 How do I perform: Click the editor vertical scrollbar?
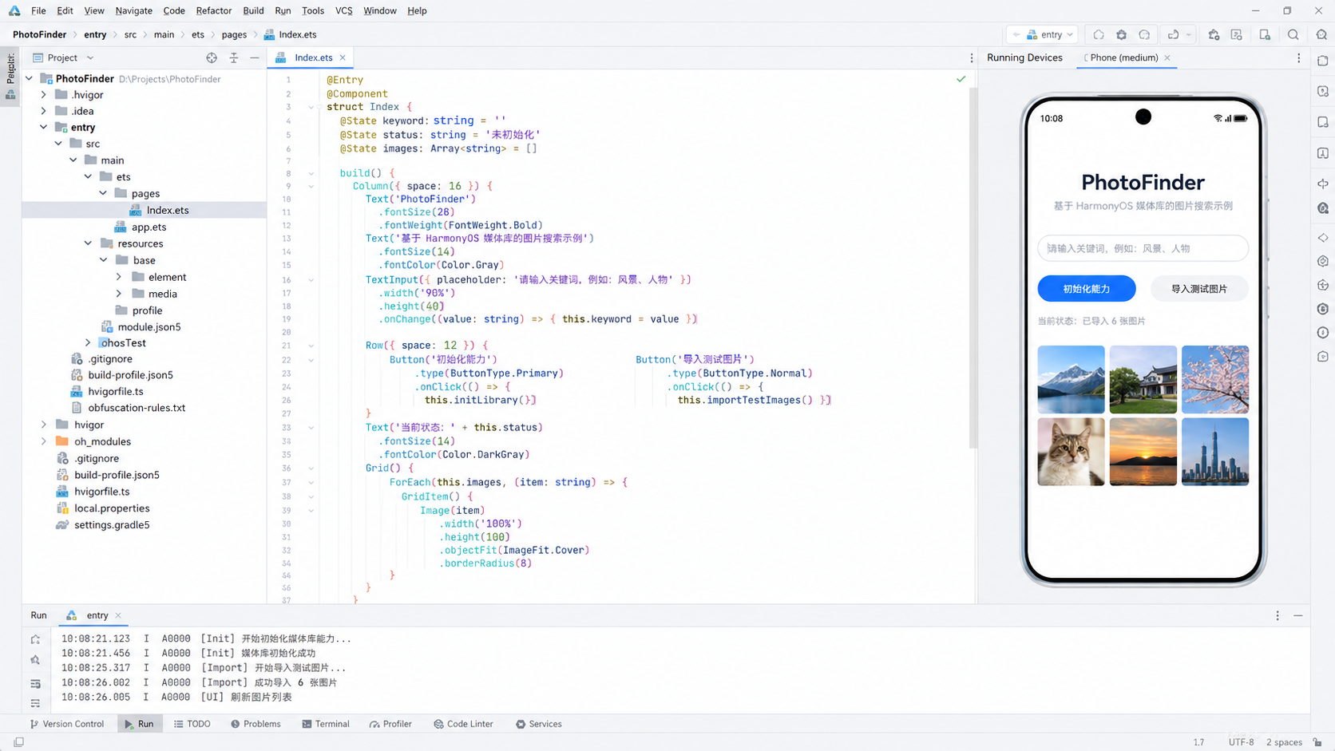coord(973,267)
